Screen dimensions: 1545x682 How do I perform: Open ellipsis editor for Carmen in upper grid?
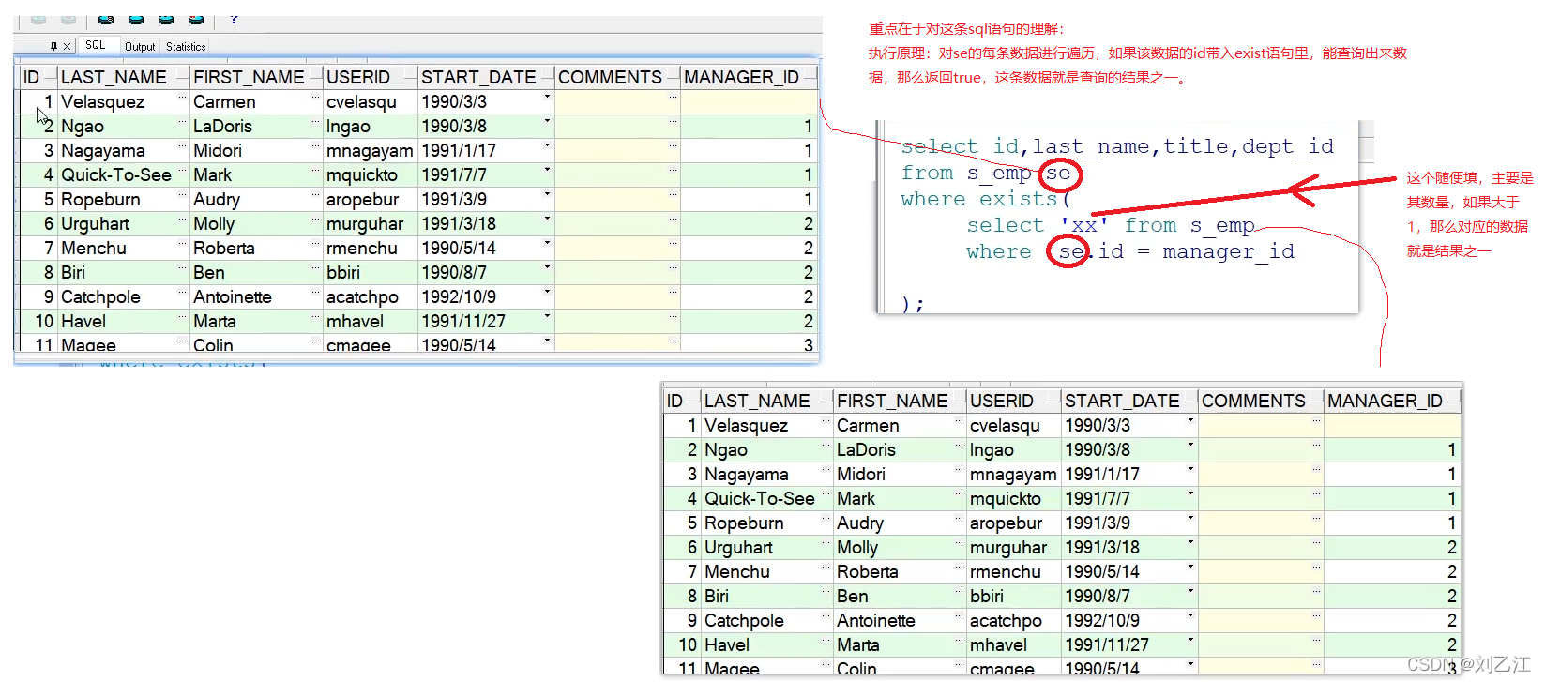click(316, 96)
